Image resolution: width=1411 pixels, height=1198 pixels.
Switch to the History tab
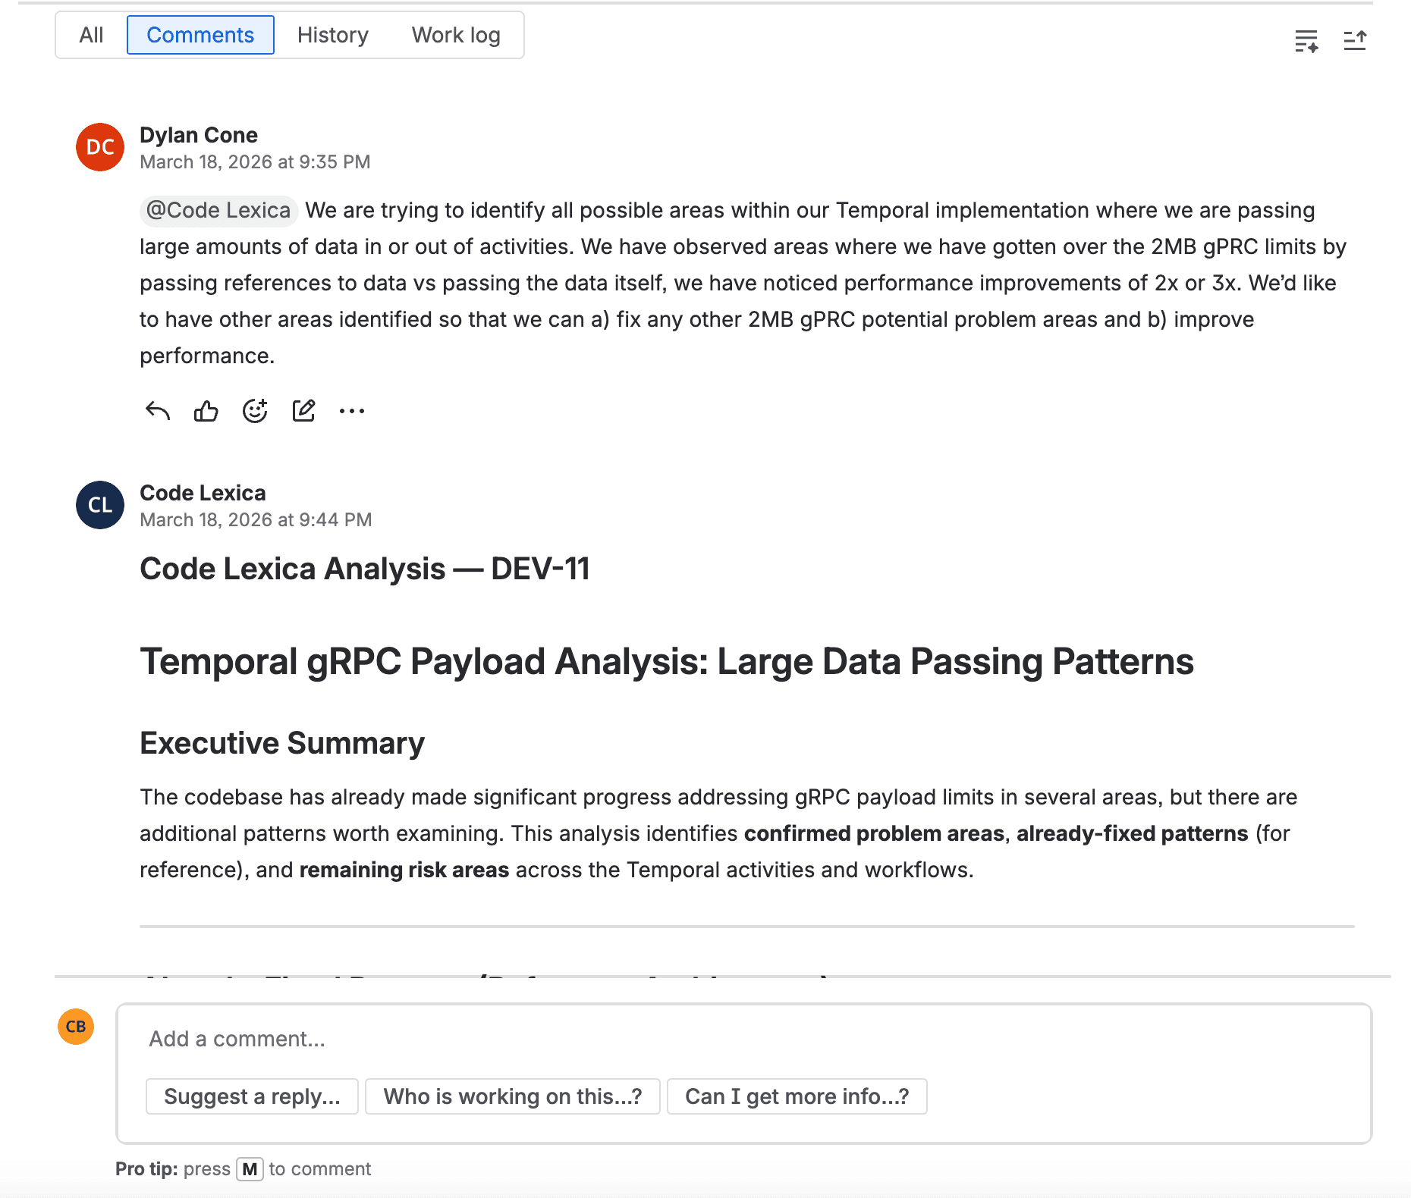(332, 35)
